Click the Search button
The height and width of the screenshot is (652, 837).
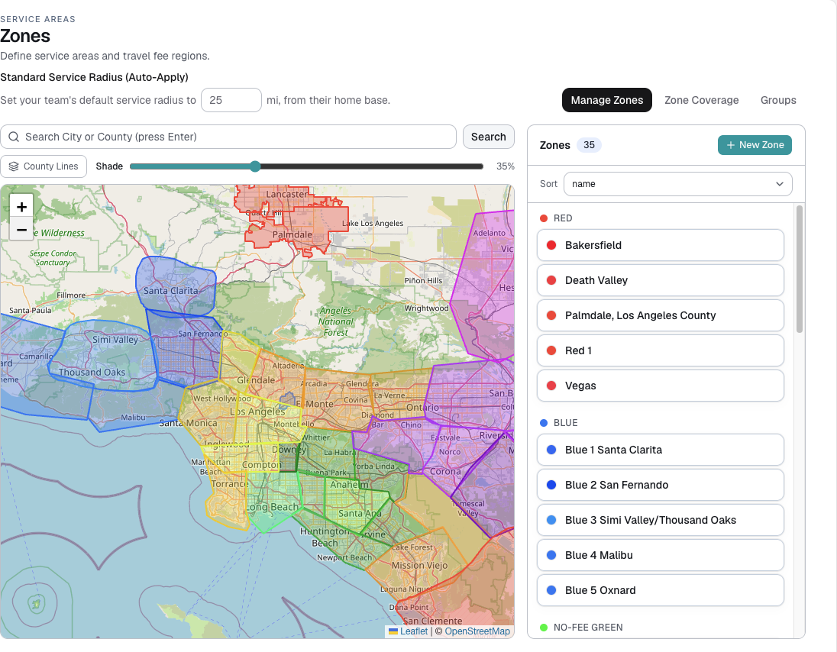(x=489, y=137)
